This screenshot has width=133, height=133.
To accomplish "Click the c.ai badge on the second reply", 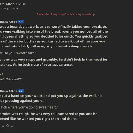I will (x=21, y=91).
